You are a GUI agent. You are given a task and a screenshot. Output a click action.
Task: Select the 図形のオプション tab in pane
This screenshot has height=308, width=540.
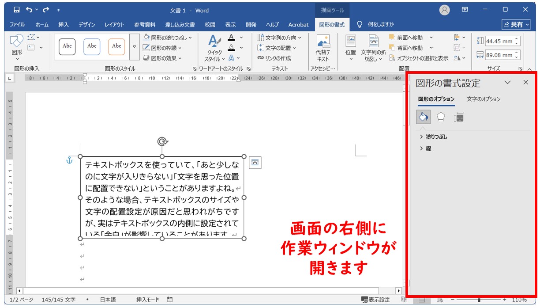436,99
